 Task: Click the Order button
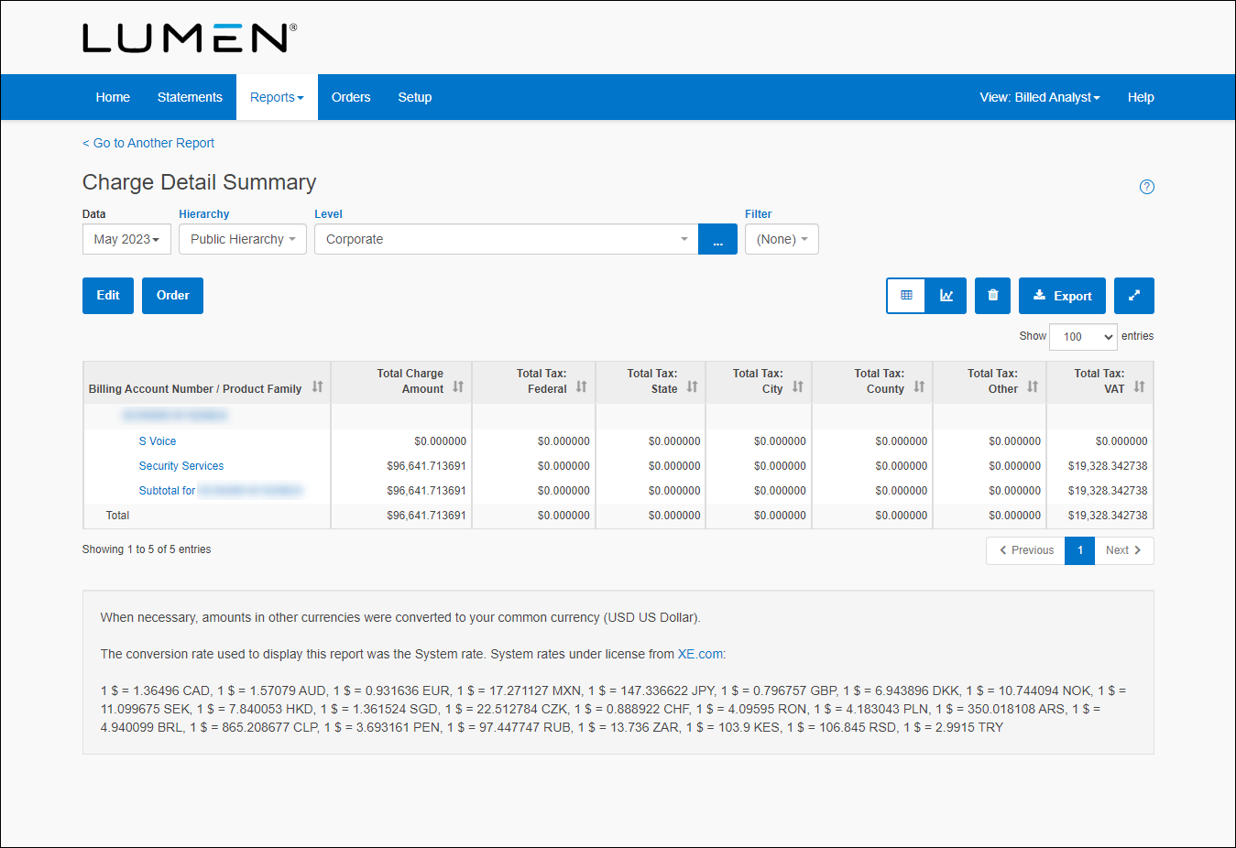(x=172, y=296)
